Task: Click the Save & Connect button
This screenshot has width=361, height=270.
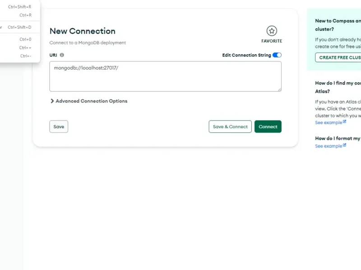Action: 230,127
